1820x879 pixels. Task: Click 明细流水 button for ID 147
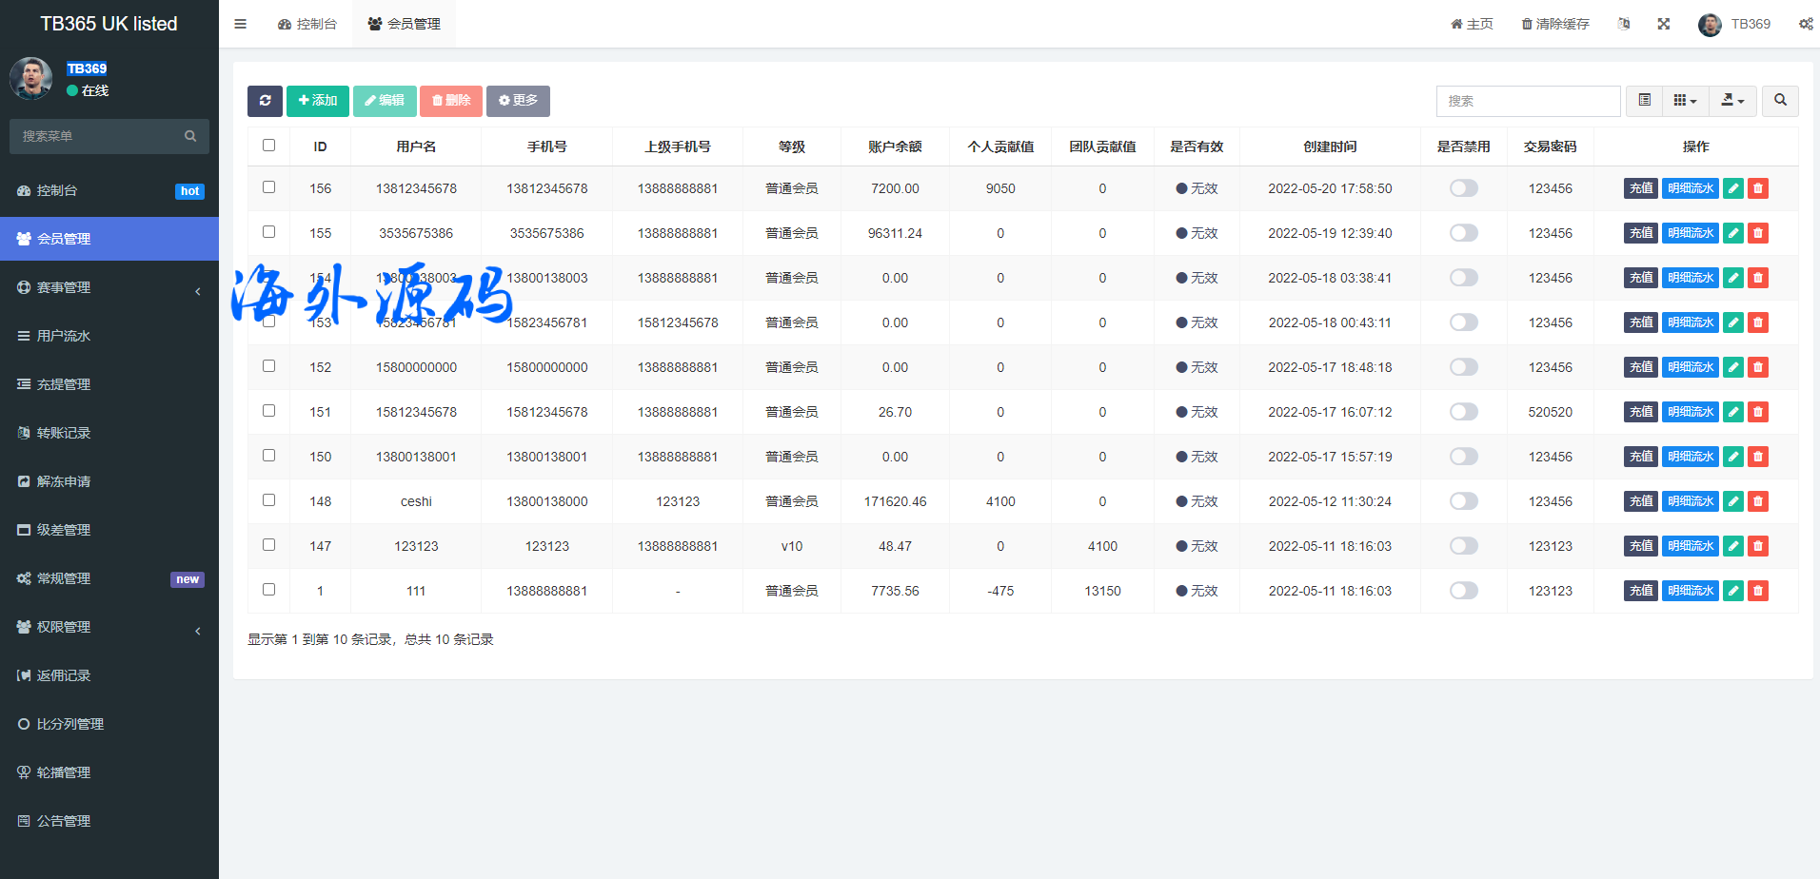[1690, 546]
